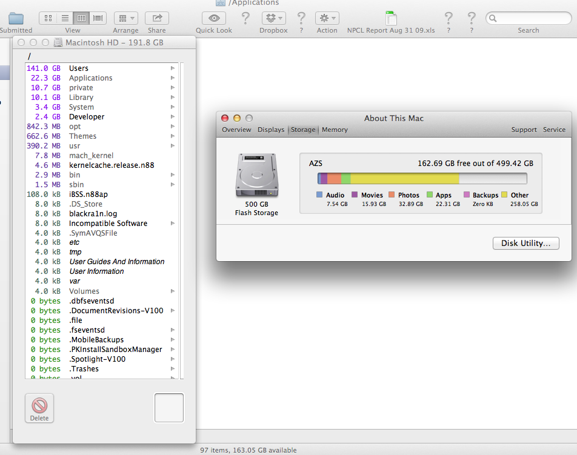
Task: Select the .Trashes folder row
Action: coord(102,368)
